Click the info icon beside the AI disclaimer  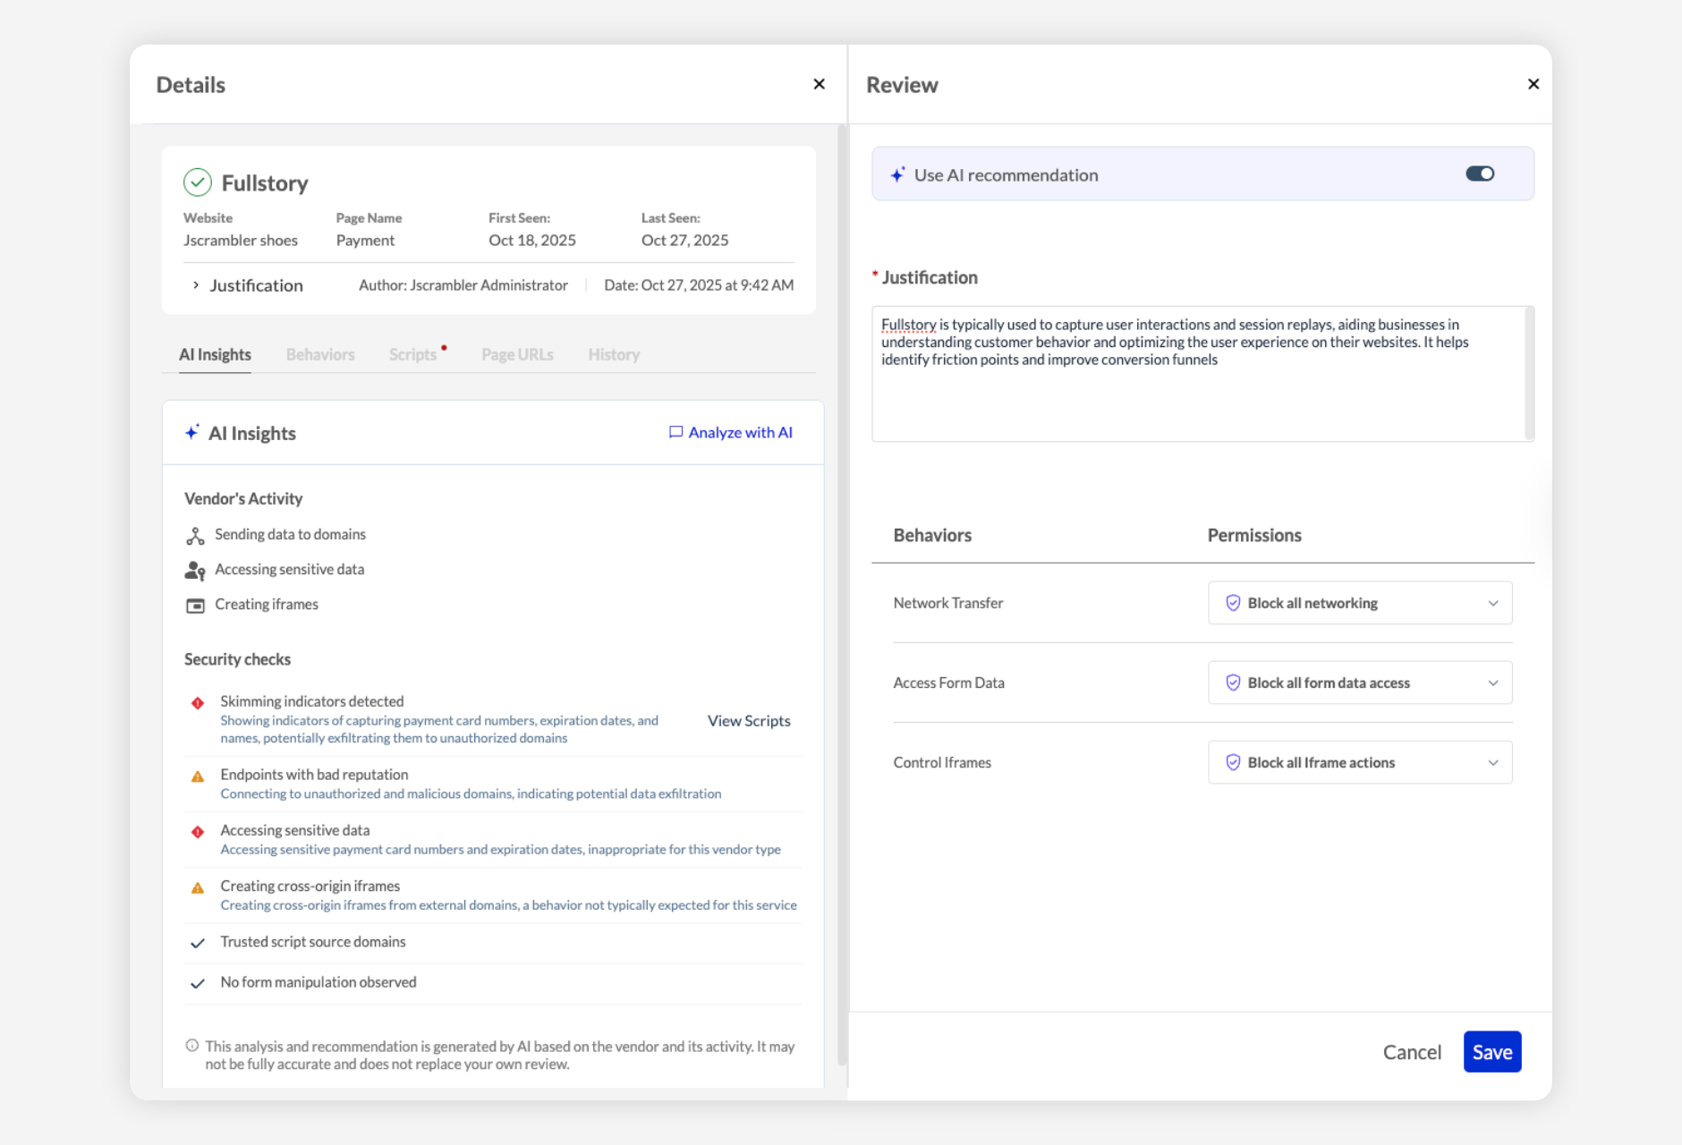tap(191, 1045)
